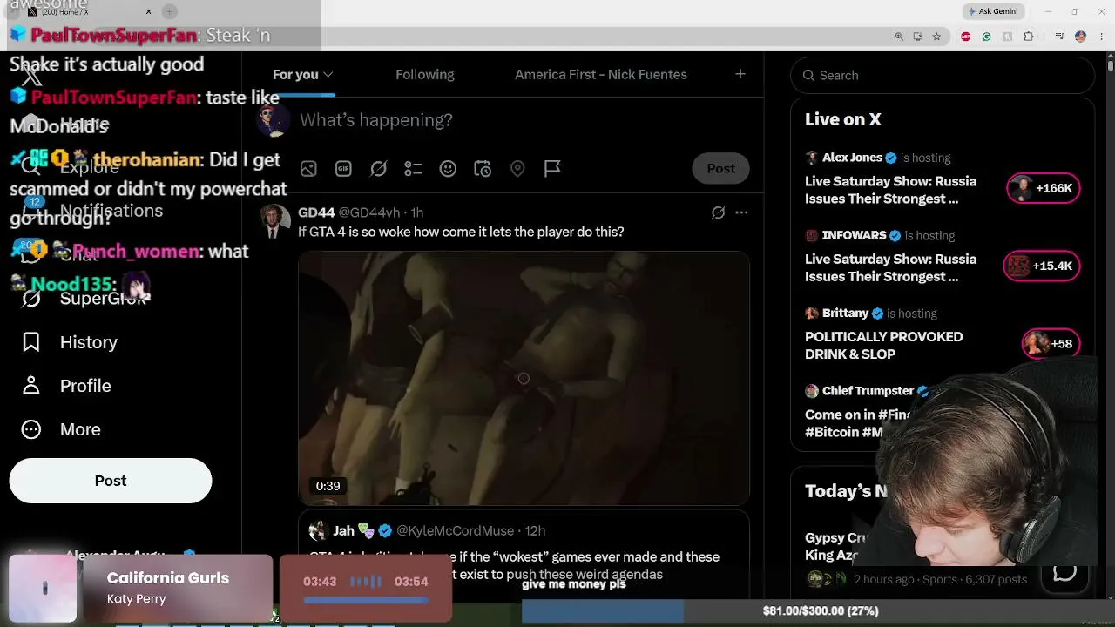Screen dimensions: 1115x627
Task: Open the Grammarly extension icon
Action: (986, 37)
